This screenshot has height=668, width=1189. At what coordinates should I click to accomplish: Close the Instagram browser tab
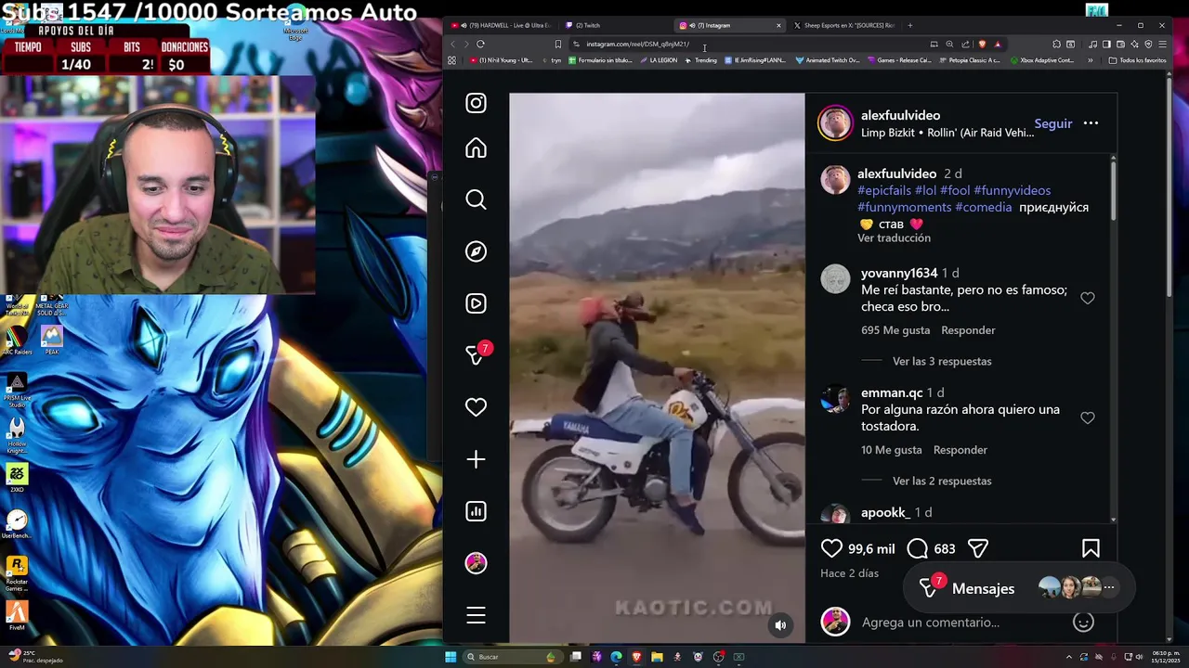point(778,25)
